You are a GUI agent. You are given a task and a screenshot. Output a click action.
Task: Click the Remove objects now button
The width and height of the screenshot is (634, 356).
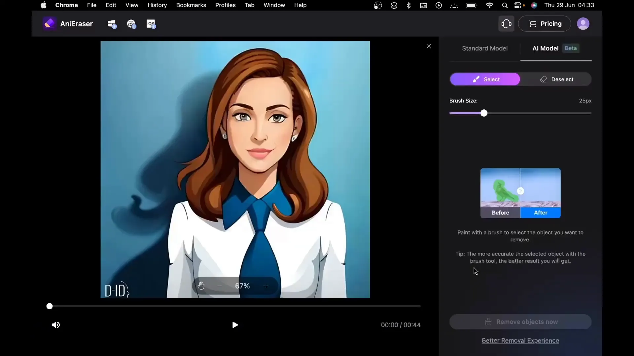coord(520,322)
